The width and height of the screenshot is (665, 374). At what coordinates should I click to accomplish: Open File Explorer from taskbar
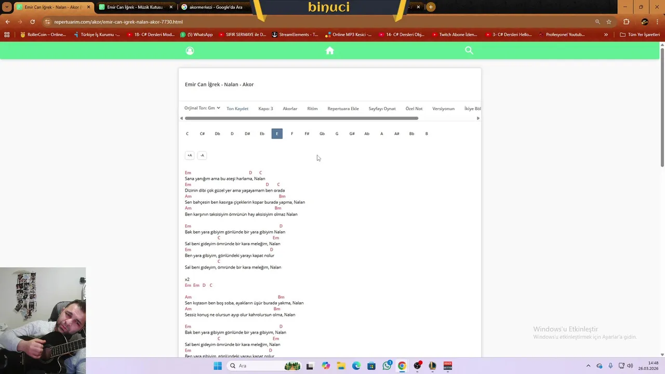(x=341, y=366)
